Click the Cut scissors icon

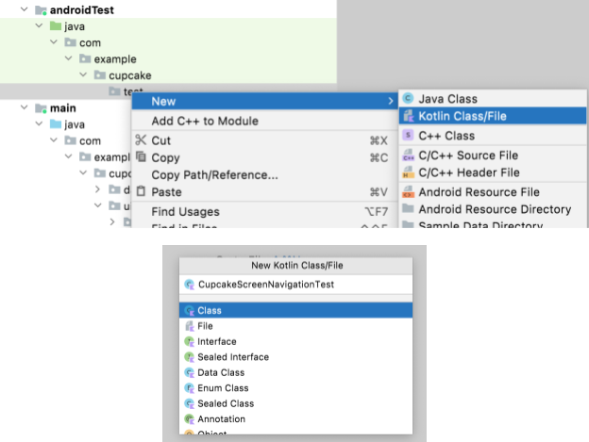pos(141,140)
